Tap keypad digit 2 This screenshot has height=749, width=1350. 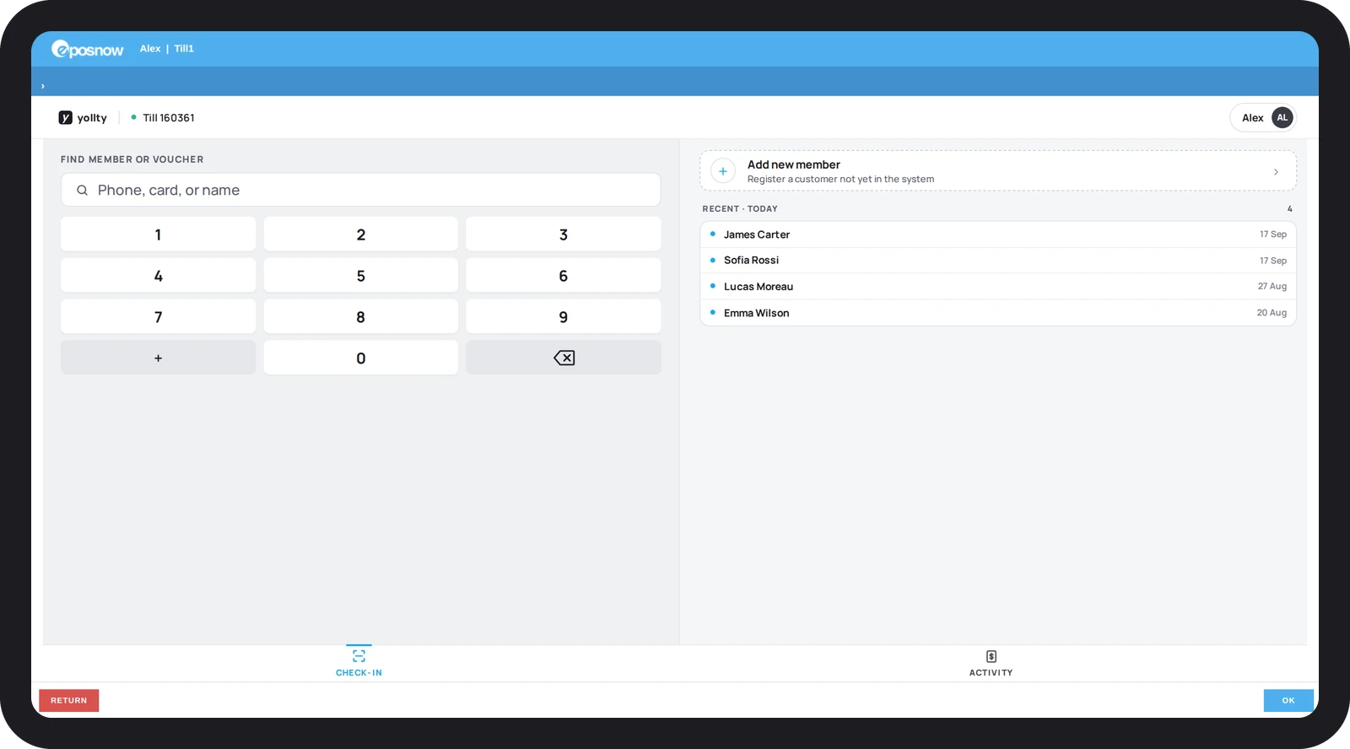tap(361, 234)
